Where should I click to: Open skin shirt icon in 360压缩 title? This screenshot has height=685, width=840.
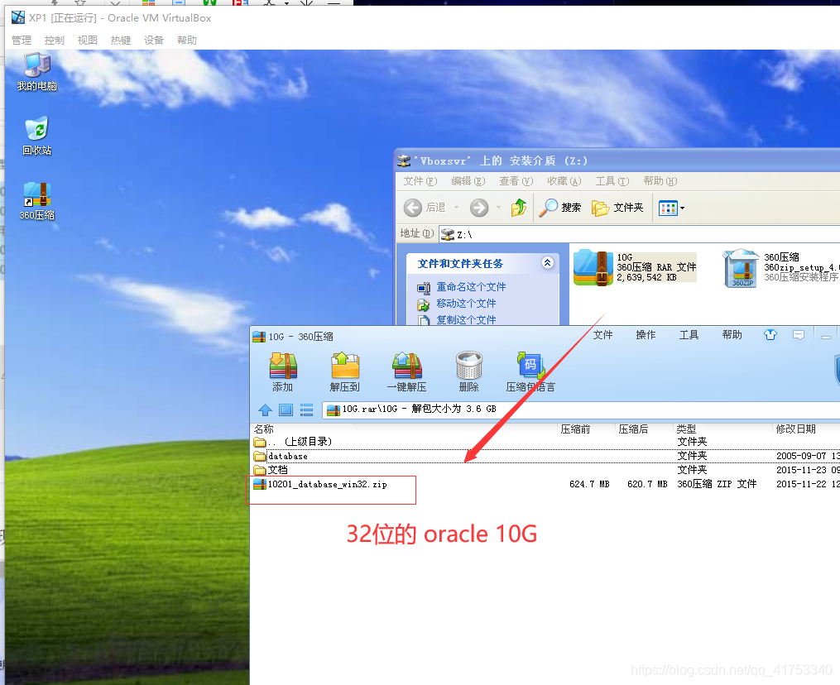770,335
